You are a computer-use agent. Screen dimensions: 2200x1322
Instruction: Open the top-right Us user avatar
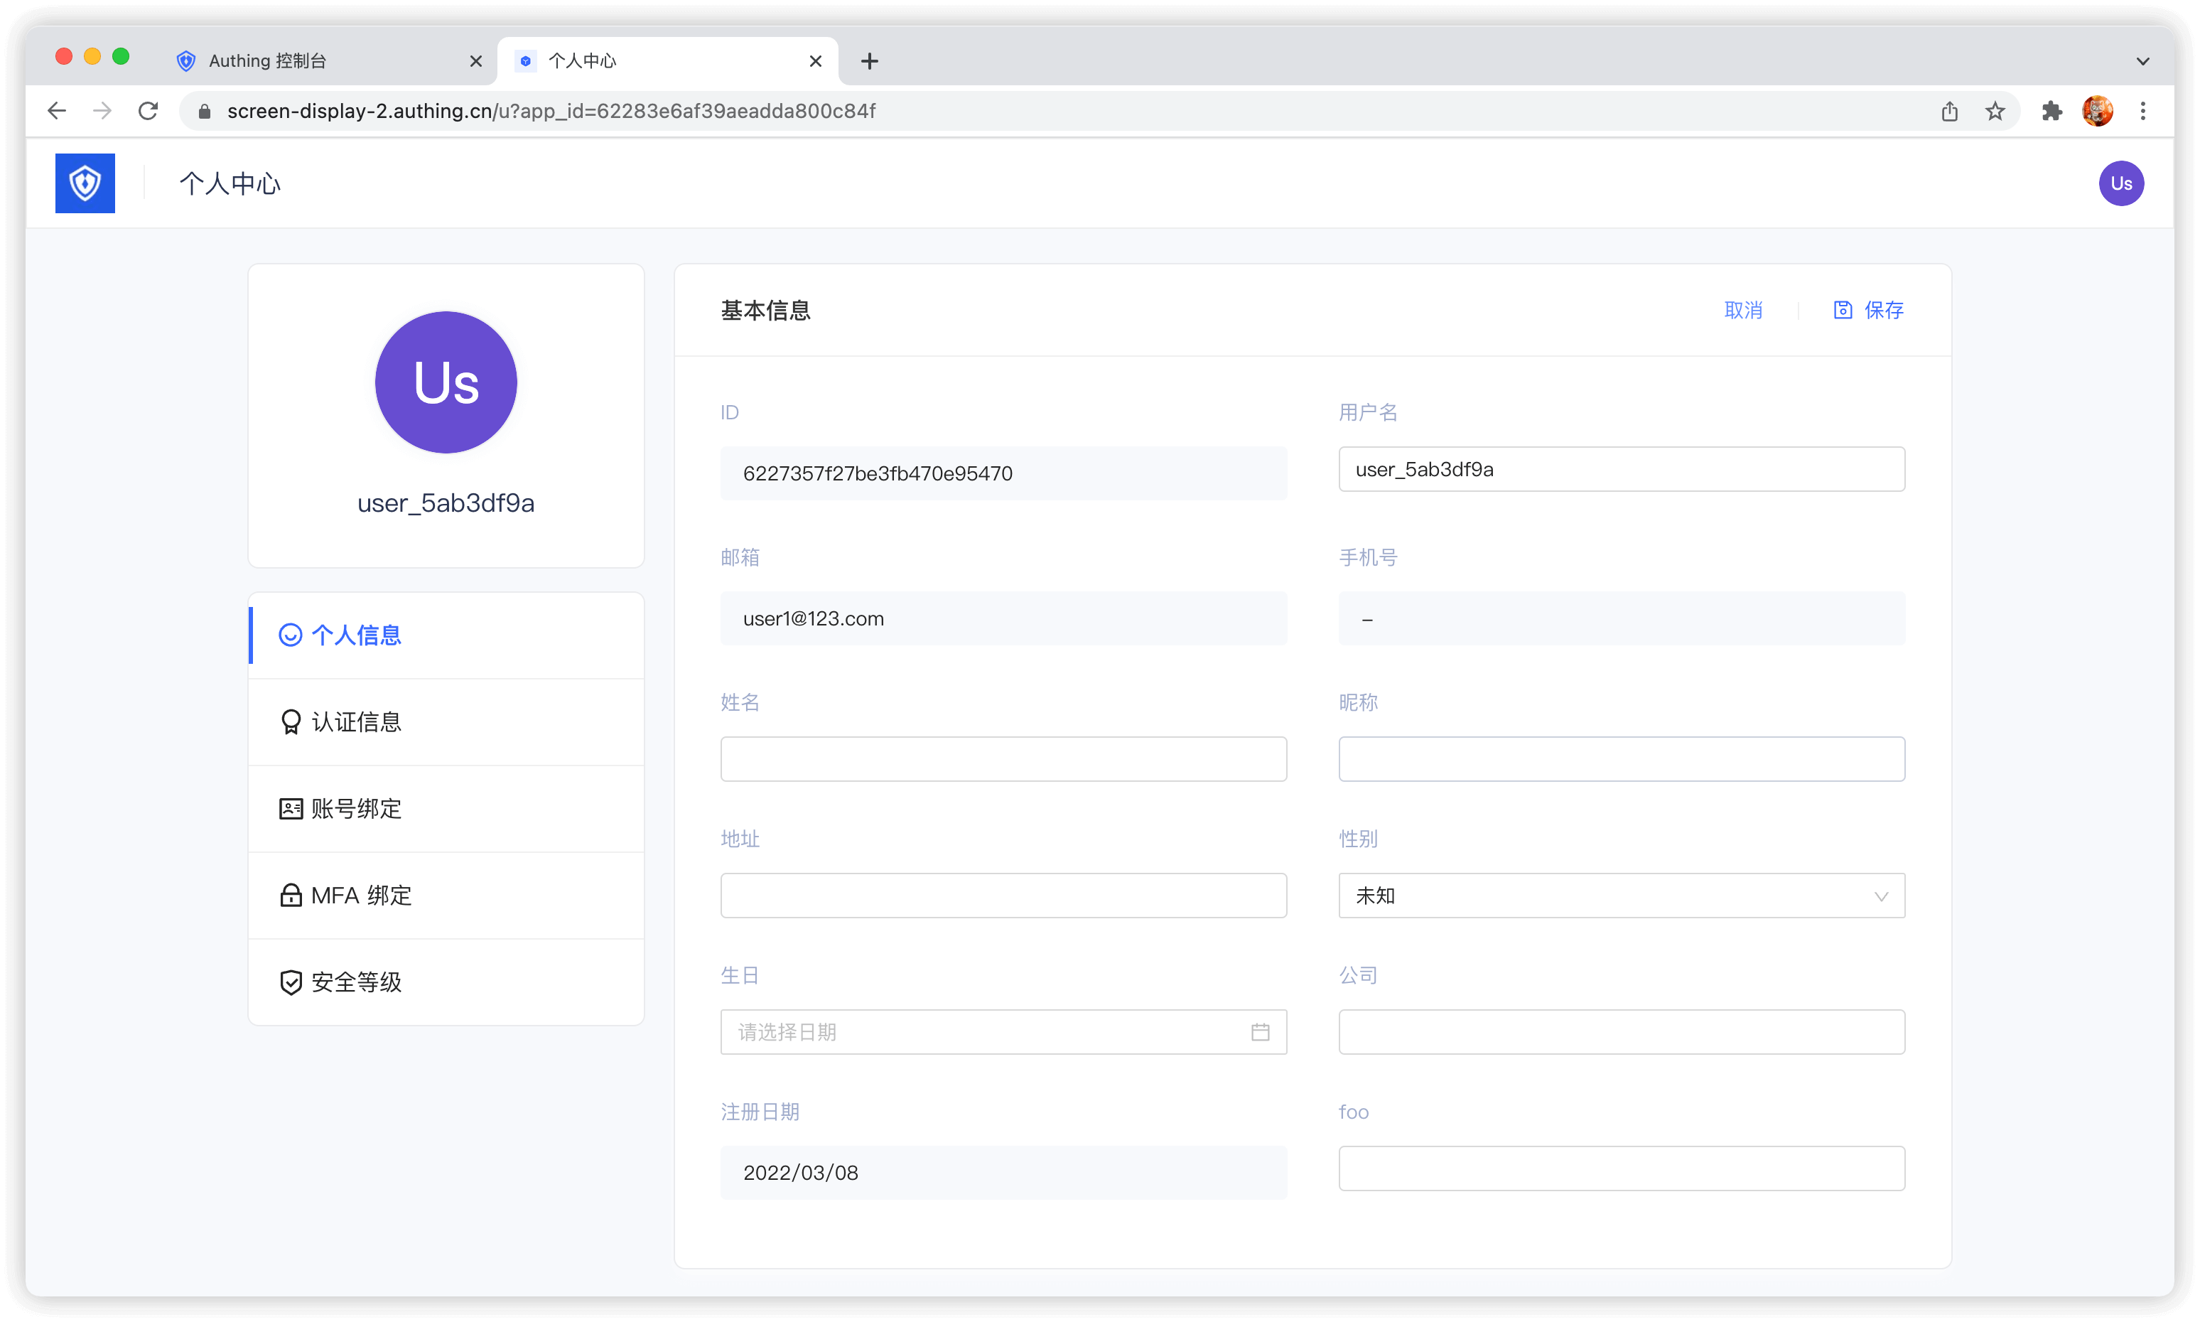(2120, 183)
